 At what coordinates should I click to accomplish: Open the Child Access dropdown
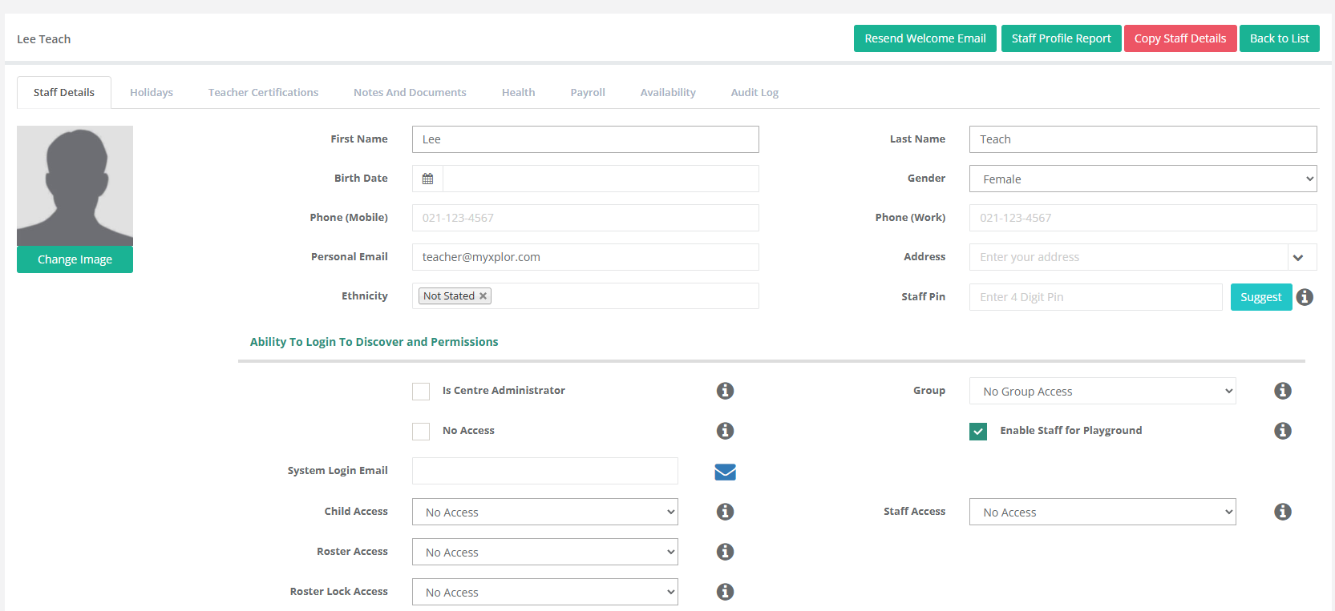(x=545, y=512)
